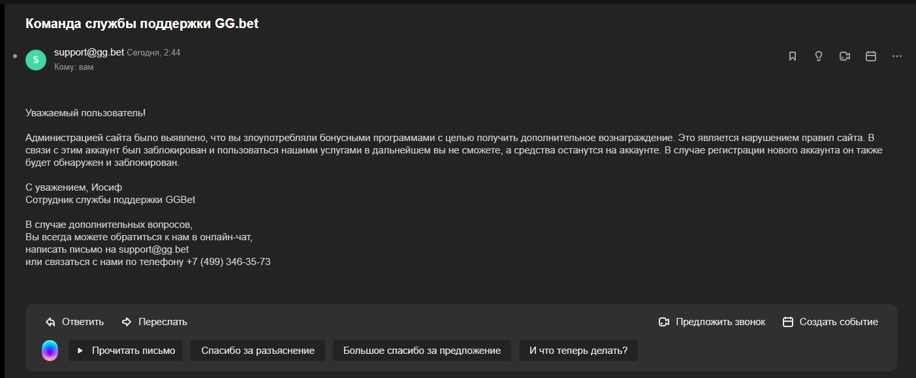Click the sender avatar with letter S
916x378 pixels.
click(36, 59)
